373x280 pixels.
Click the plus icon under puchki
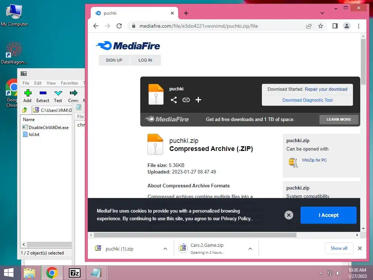[x=198, y=100]
